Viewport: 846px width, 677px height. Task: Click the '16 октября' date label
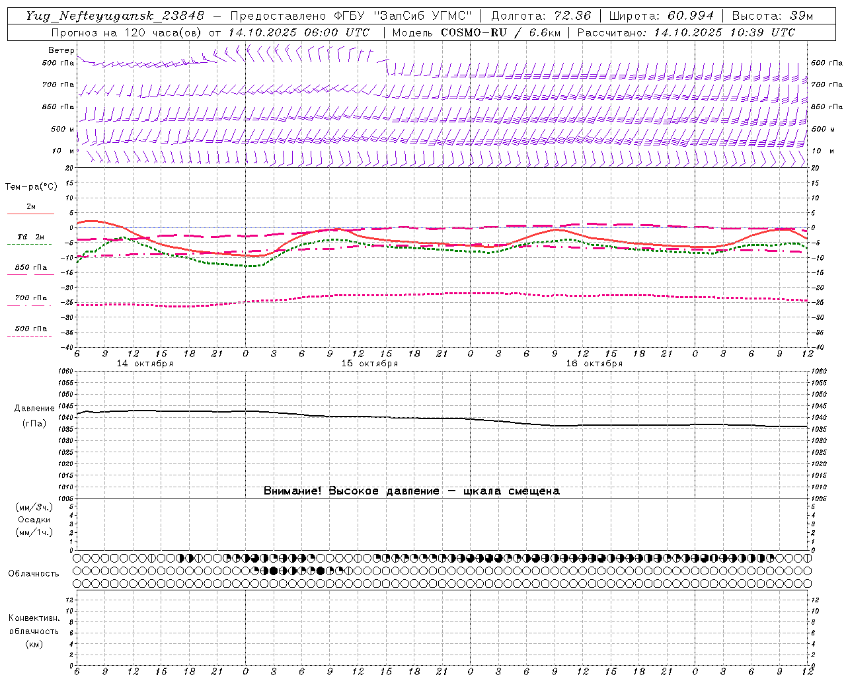click(x=594, y=364)
